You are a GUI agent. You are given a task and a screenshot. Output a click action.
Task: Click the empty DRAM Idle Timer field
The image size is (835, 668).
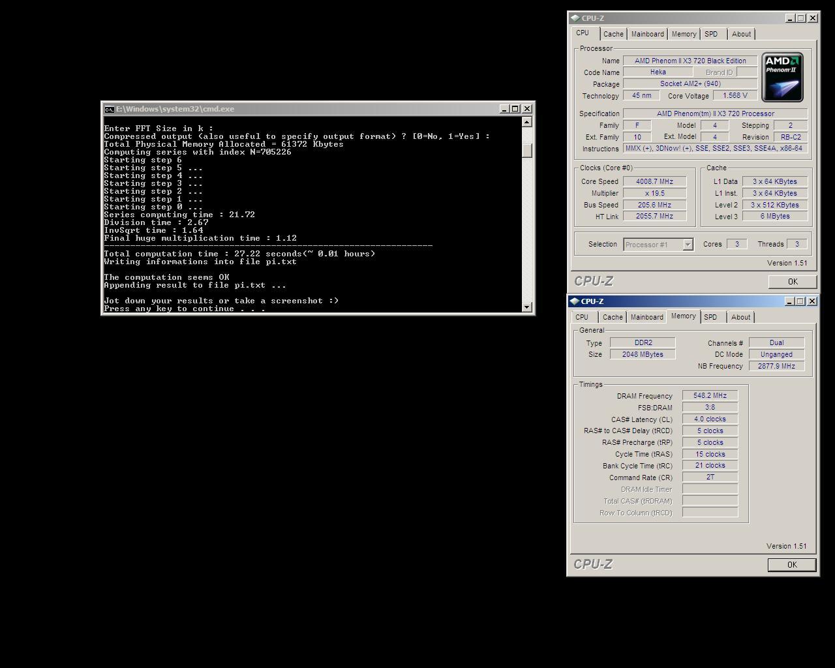click(710, 489)
